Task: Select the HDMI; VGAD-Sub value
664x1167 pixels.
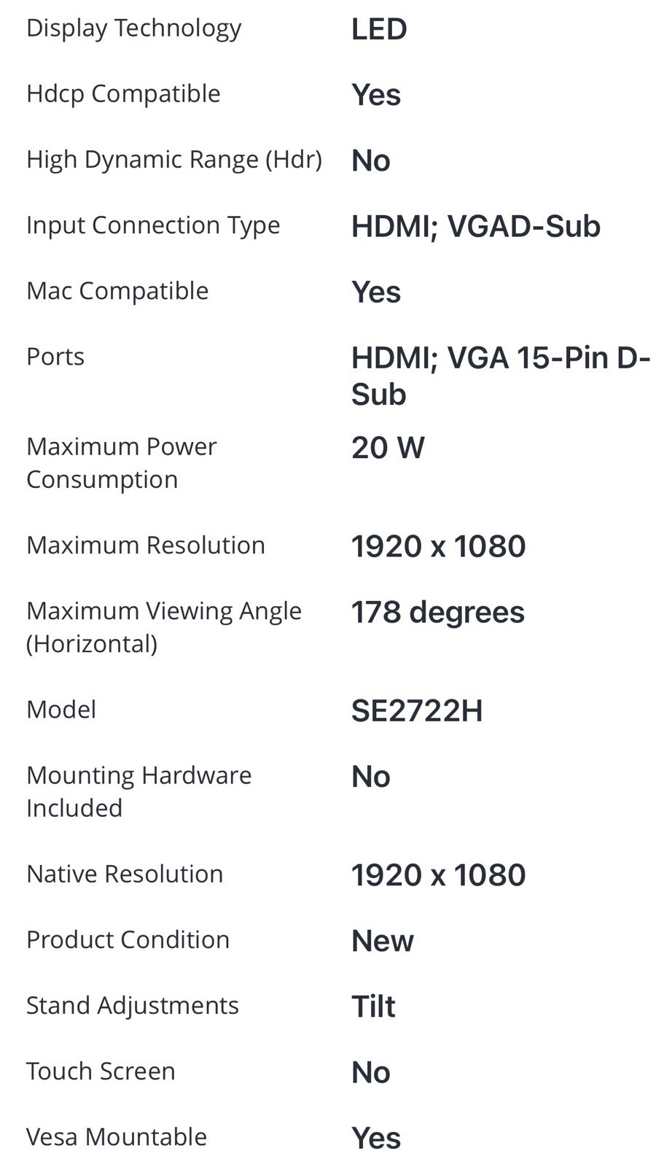Action: point(475,226)
